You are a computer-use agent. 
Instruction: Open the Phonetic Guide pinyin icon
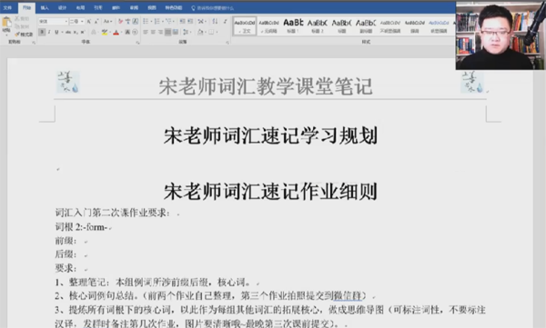127,22
